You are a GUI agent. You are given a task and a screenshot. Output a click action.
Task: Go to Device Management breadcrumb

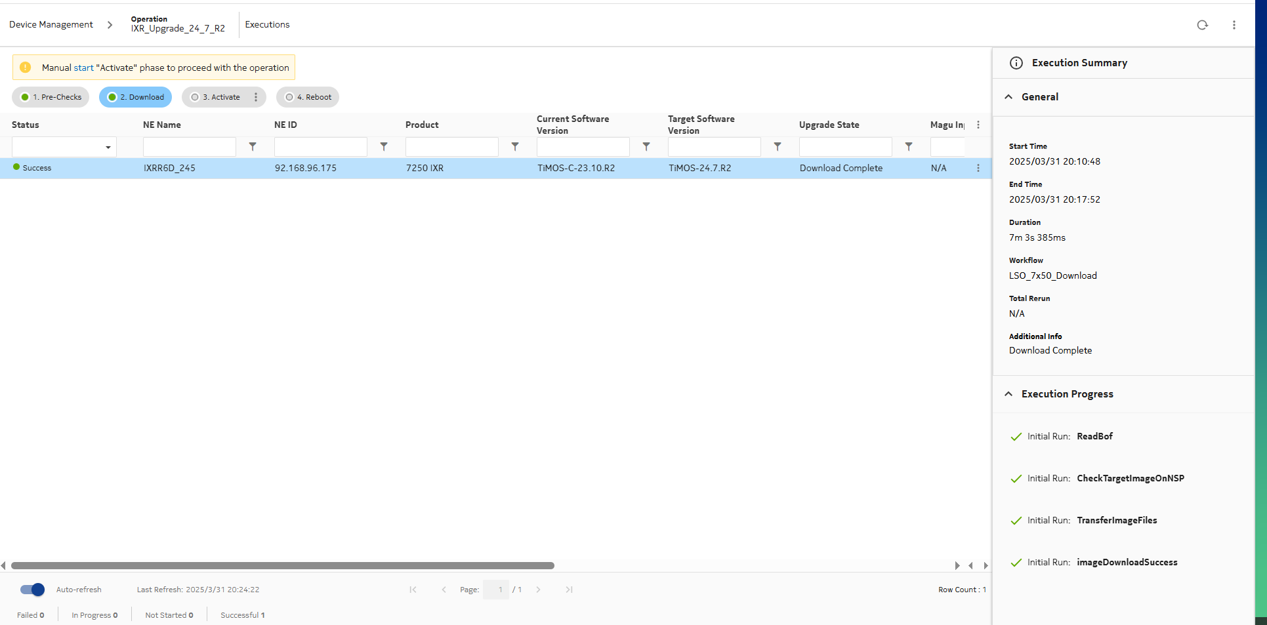click(x=51, y=25)
